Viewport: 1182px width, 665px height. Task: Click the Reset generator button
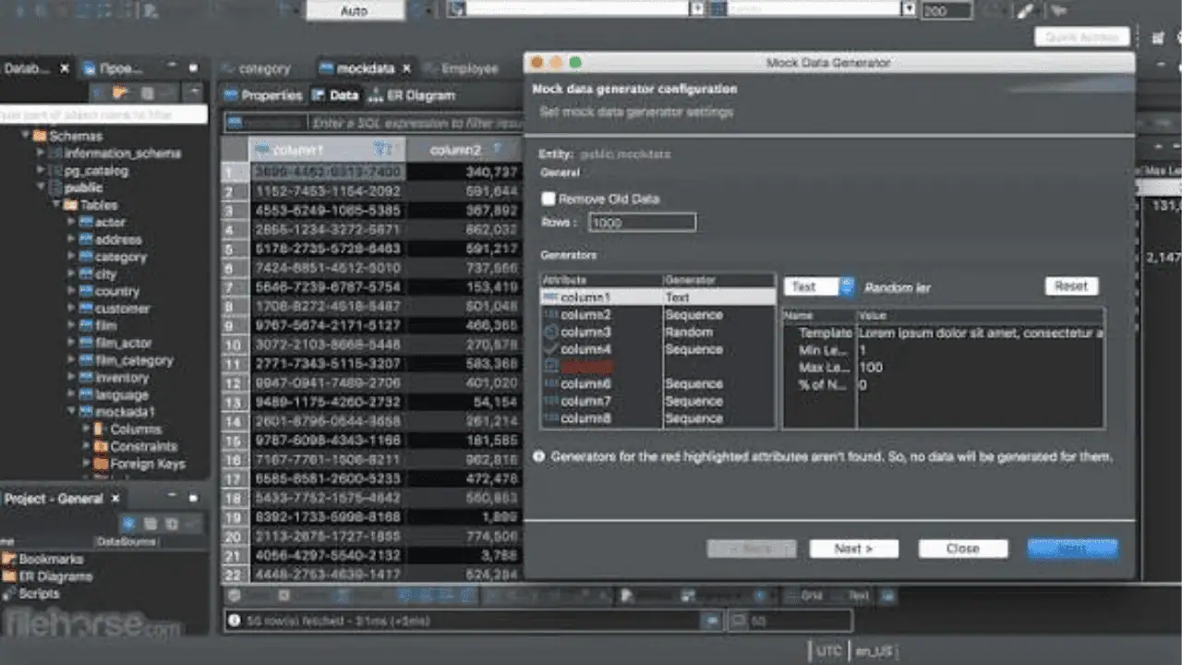tap(1071, 286)
